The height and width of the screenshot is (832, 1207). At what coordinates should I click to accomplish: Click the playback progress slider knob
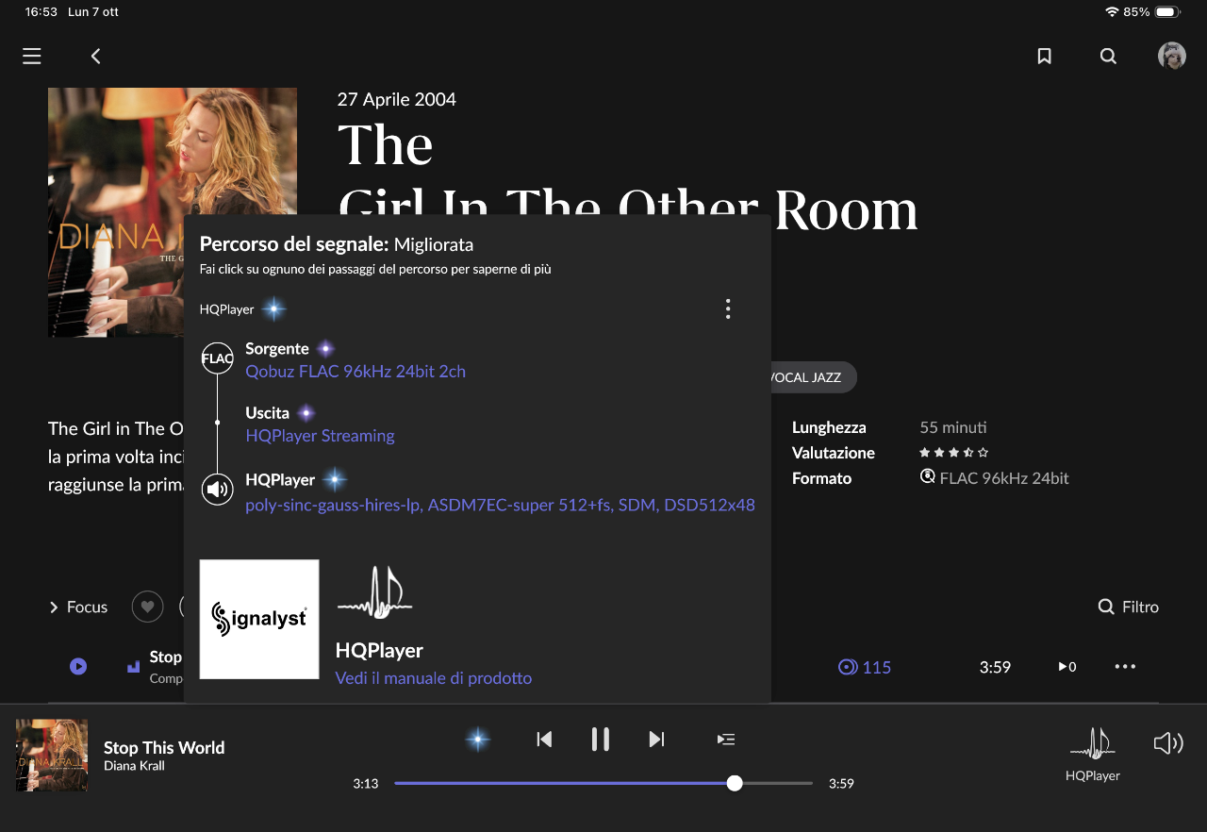735,783
